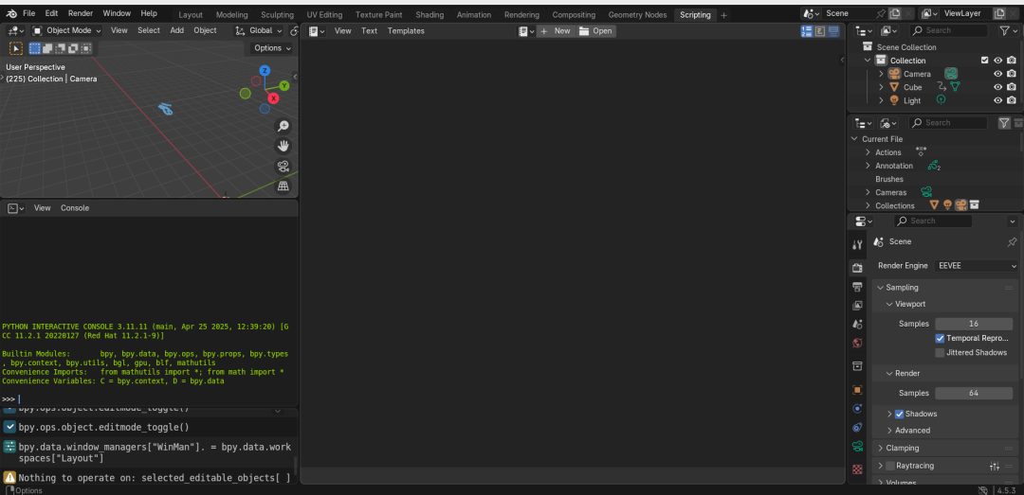The image size is (1024, 495).
Task: Open the Templates menu in the text editor
Action: click(406, 30)
